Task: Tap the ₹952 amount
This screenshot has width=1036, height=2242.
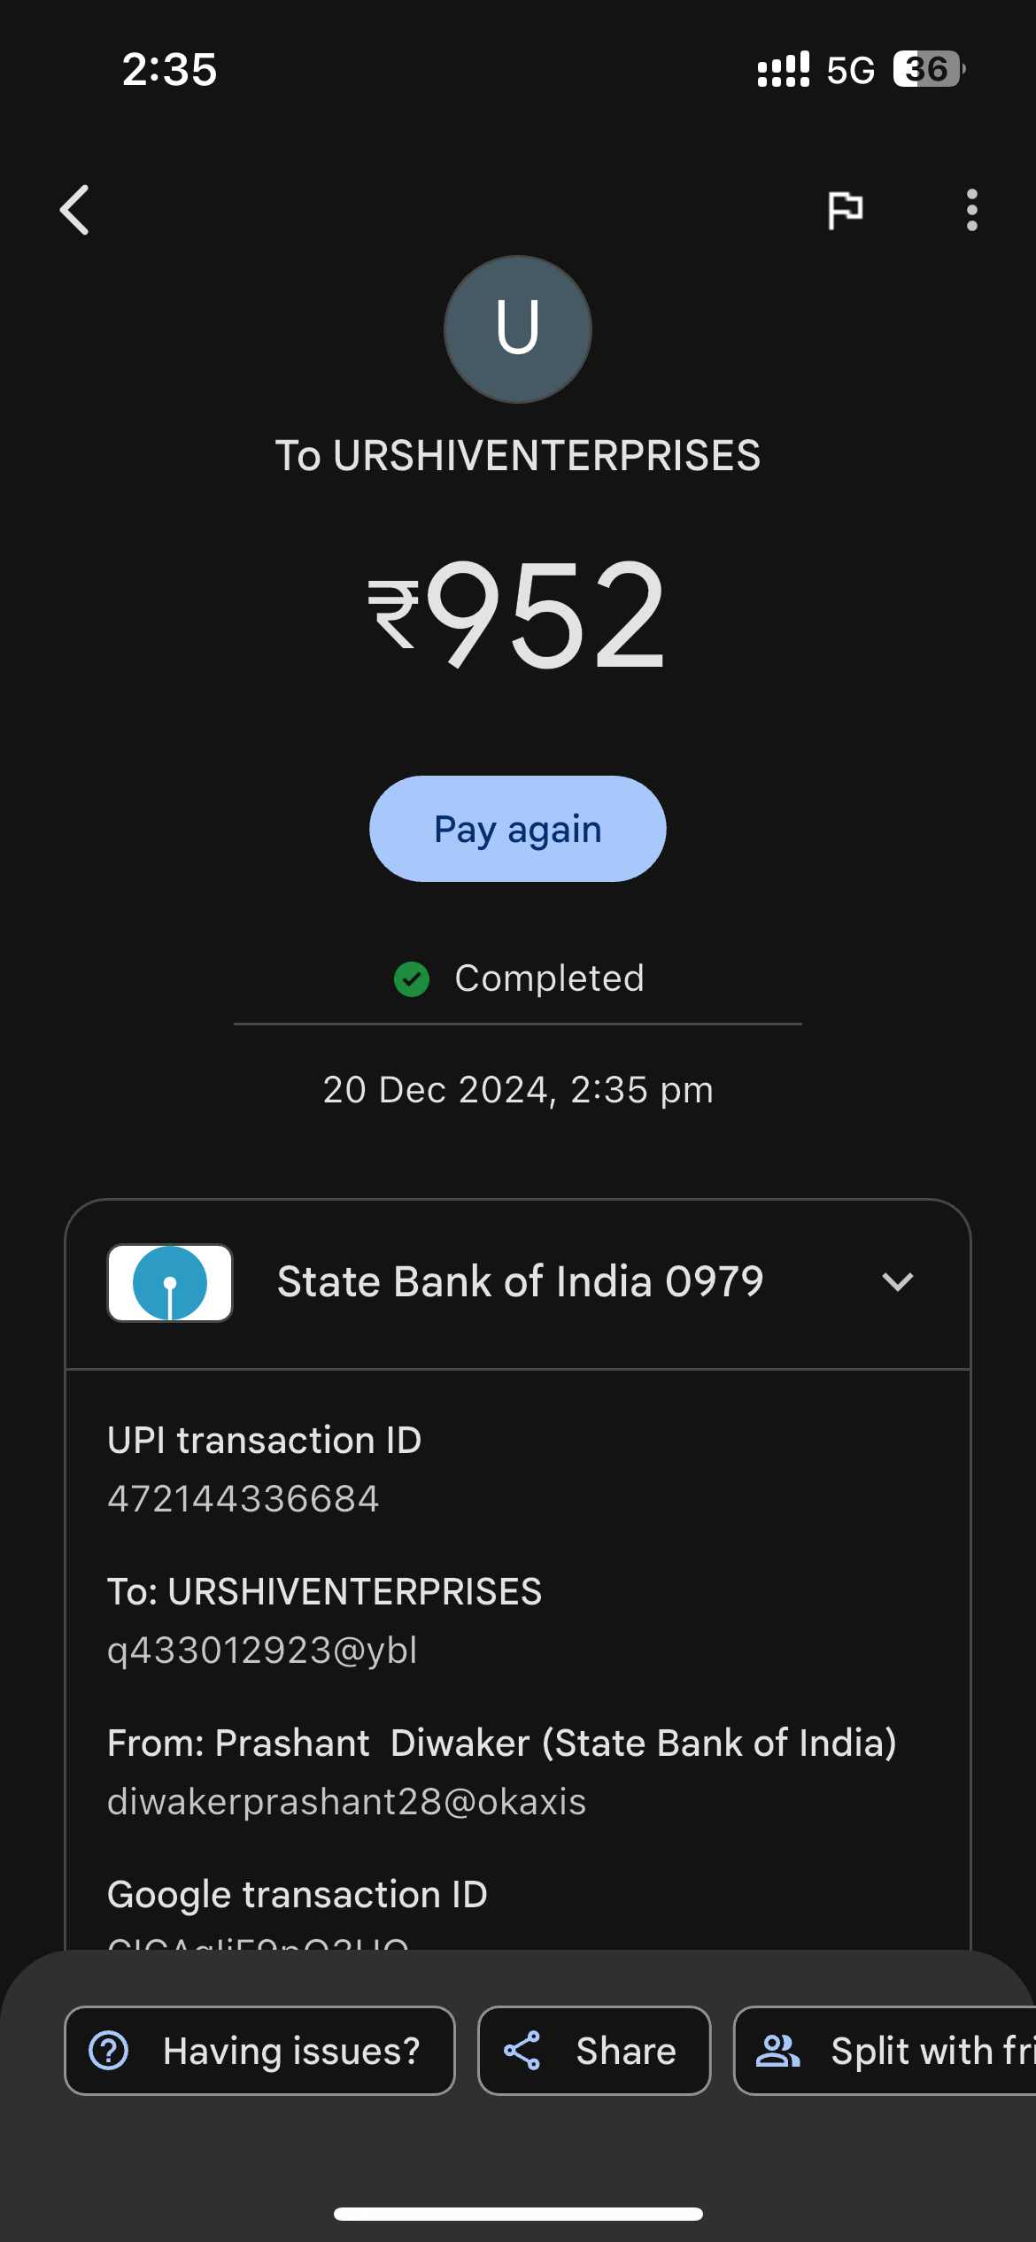Action: click(x=518, y=614)
